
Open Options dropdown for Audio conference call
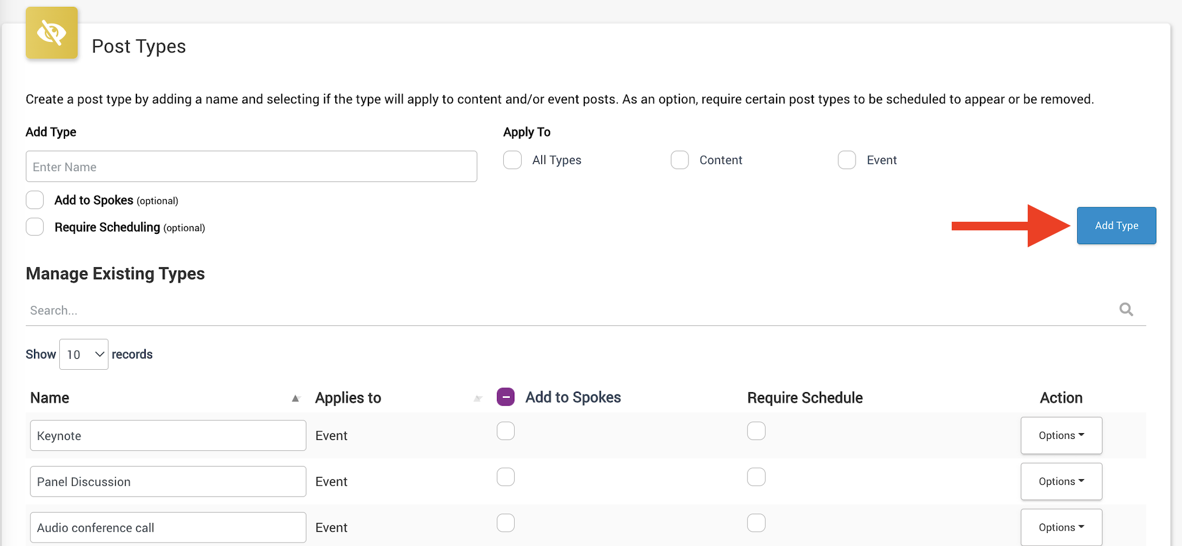(1061, 528)
